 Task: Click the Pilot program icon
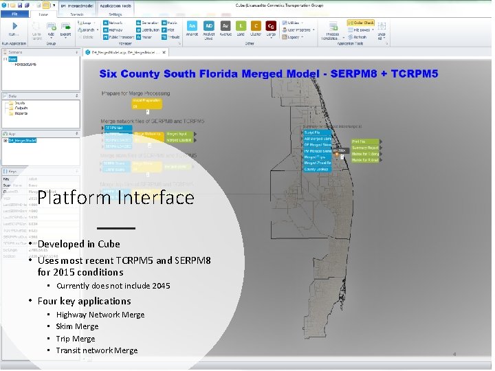tap(164, 30)
